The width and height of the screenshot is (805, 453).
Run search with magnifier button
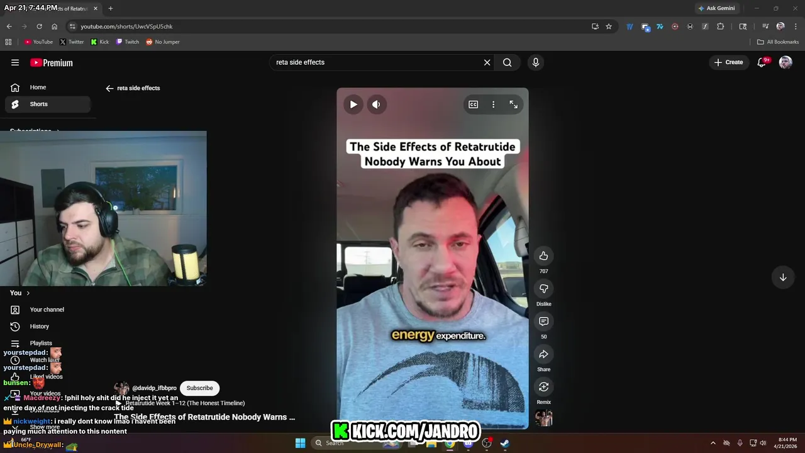[507, 62]
